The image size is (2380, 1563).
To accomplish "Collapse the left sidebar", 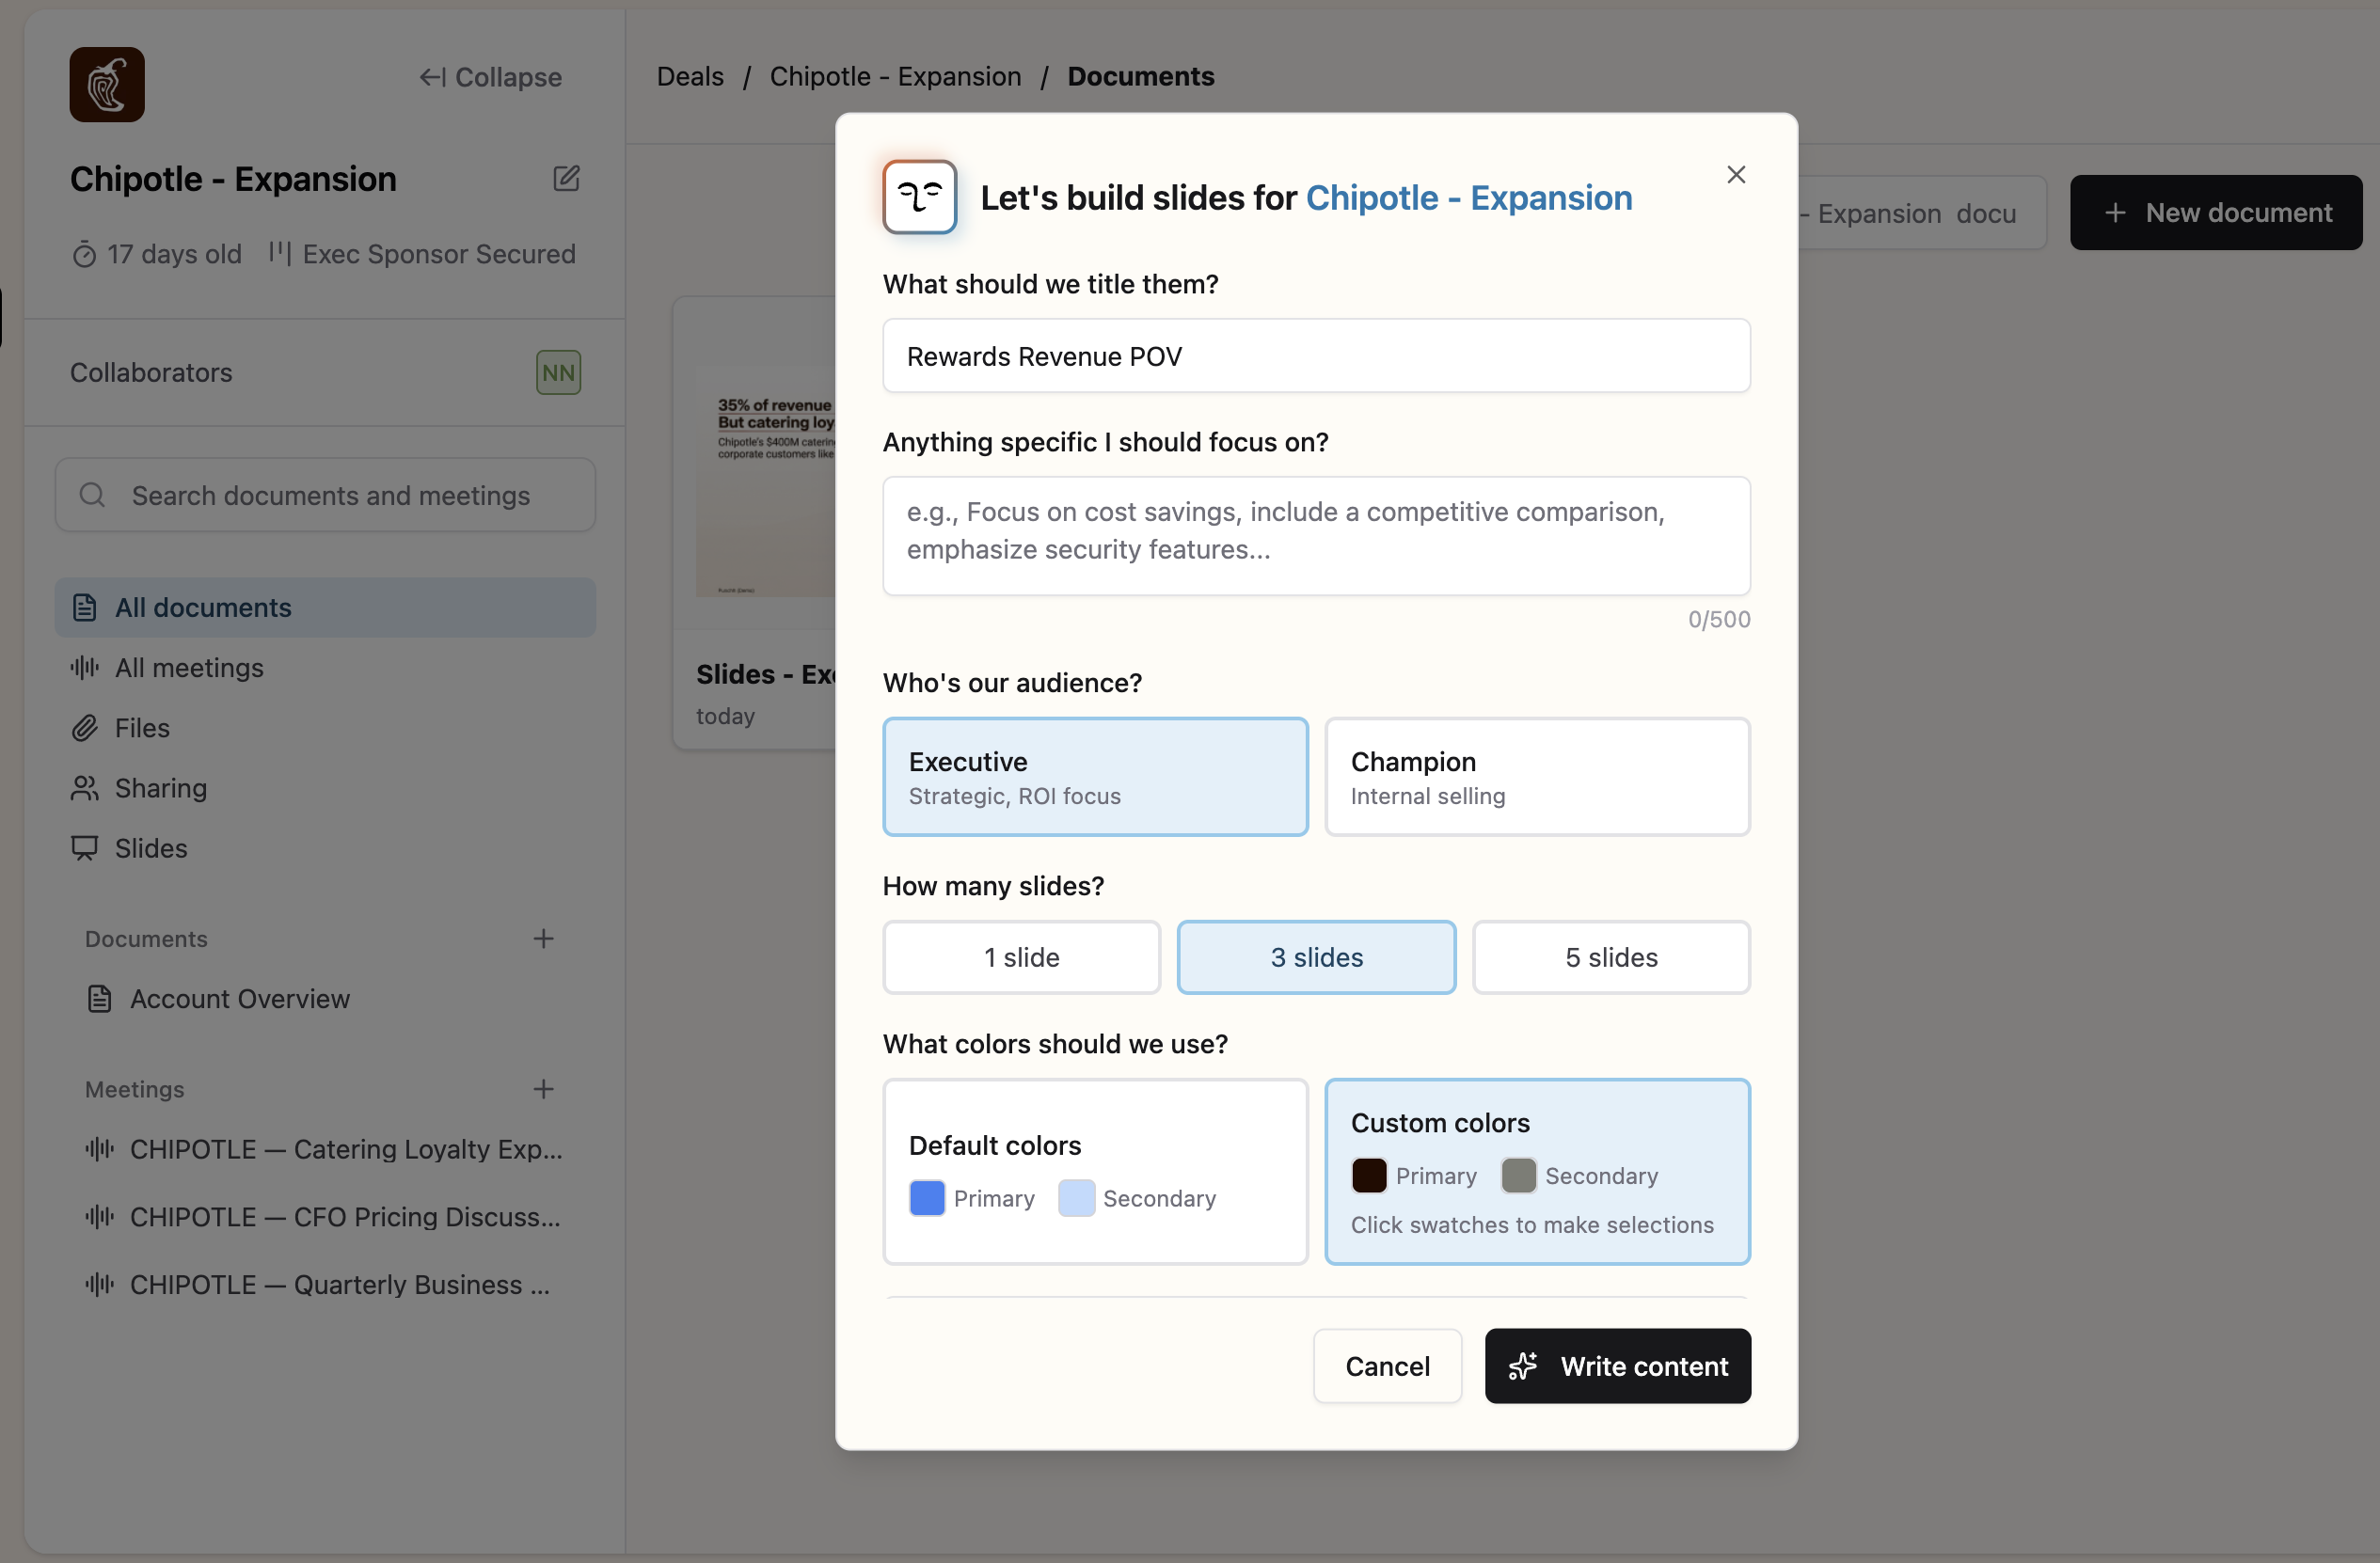I will point(490,77).
